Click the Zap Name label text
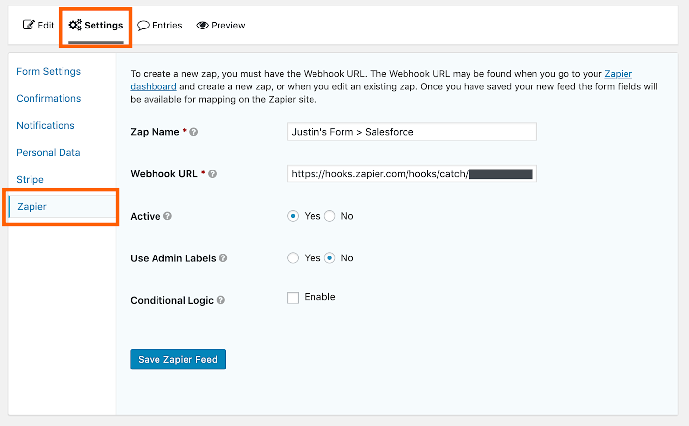 (155, 132)
